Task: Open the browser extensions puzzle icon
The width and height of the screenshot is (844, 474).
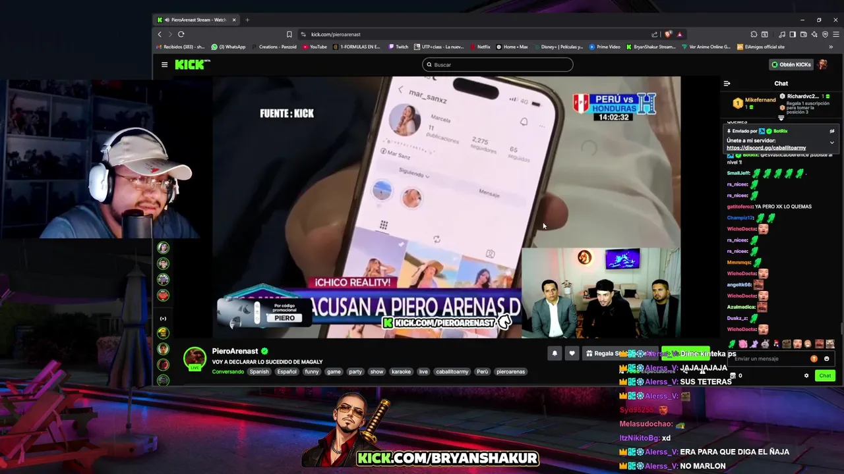Action: (x=754, y=34)
